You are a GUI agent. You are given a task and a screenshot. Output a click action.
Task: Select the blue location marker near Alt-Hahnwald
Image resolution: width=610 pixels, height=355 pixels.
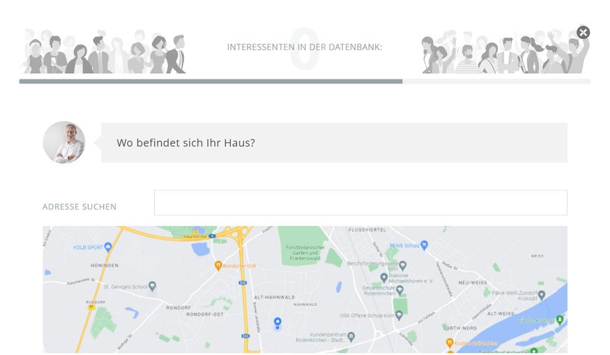tap(277, 323)
